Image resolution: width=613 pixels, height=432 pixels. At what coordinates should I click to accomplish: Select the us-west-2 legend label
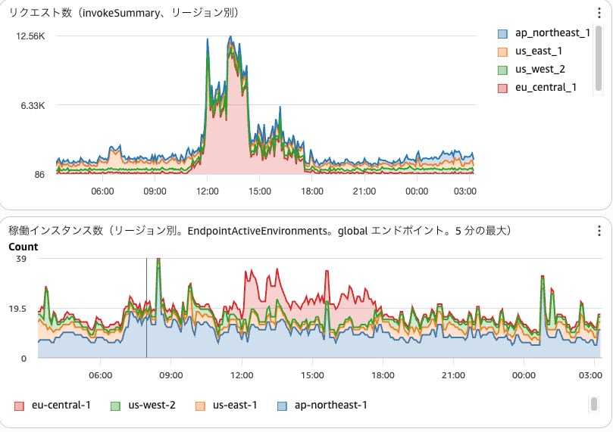pyautogui.click(x=152, y=405)
